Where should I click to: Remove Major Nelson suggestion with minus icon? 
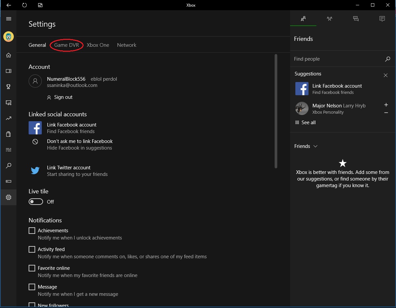[386, 113]
